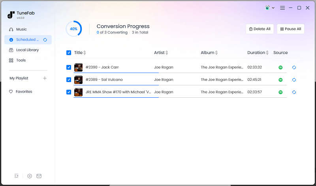Open the account service dropdown in the title bar
The height and width of the screenshot is (186, 316).
pyautogui.click(x=270, y=7)
